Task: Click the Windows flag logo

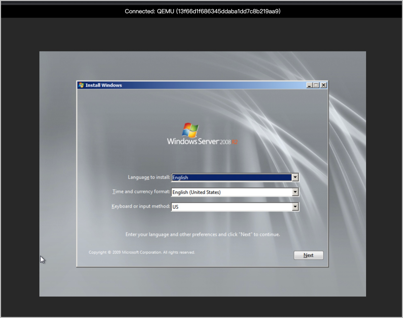Action: [x=190, y=130]
